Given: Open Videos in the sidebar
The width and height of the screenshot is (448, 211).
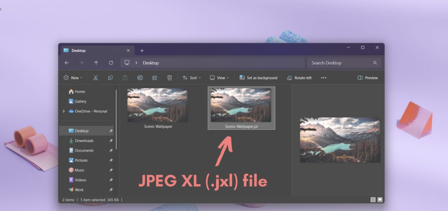Looking at the screenshot, I should (78, 180).
